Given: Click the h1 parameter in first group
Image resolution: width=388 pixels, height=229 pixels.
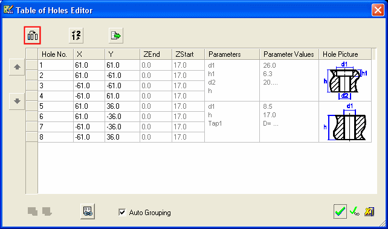Looking at the screenshot, I should pyautogui.click(x=212, y=74).
